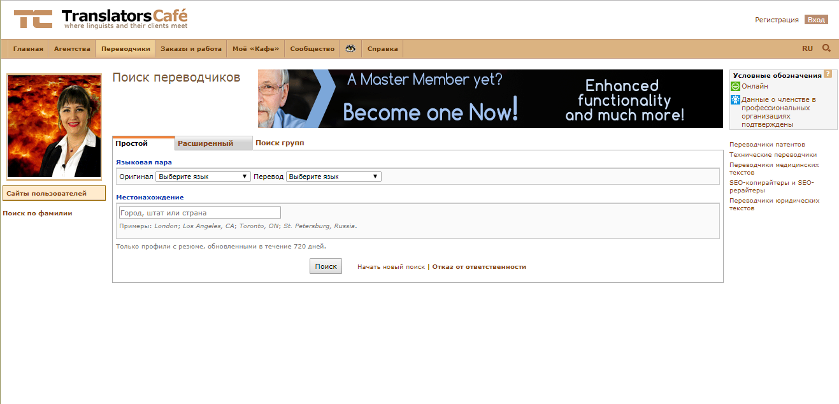Click the blue verified membership icon
Screen dimensions: 839x404
(735, 99)
